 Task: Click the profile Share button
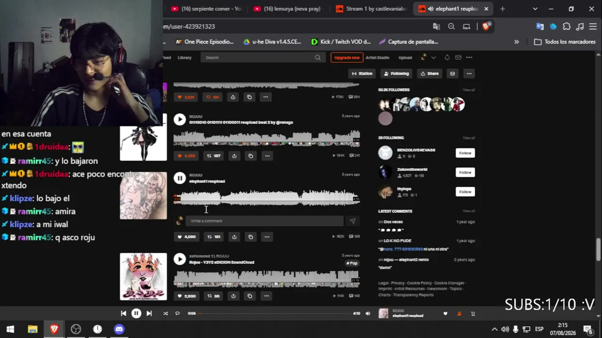click(429, 74)
